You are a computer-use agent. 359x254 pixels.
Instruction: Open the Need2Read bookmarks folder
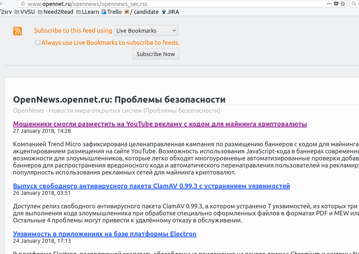point(55,12)
